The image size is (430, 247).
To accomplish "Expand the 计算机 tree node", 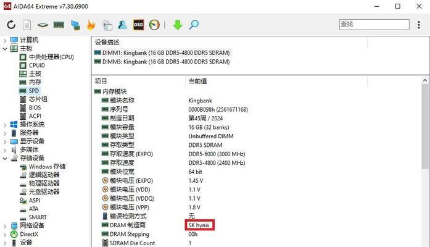I will [x=5, y=40].
